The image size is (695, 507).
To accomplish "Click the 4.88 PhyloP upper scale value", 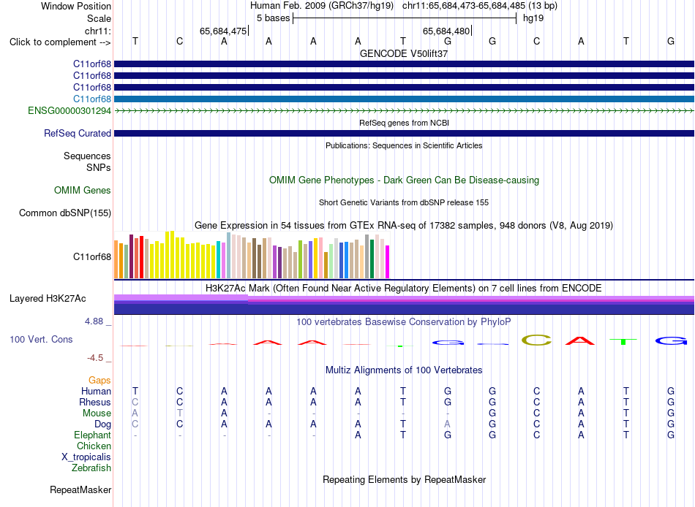I will 94,321.
